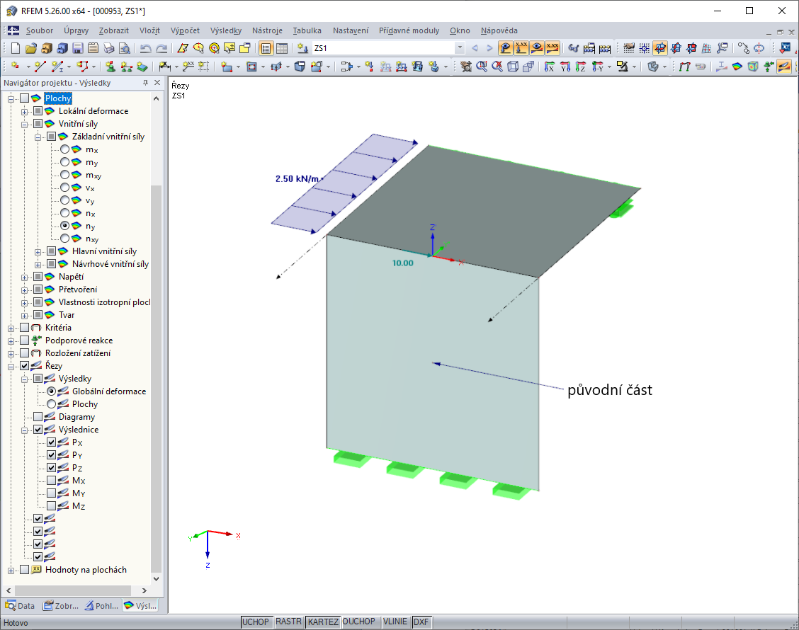799x630 pixels.
Task: Select the nxy radio button
Action: [64, 239]
